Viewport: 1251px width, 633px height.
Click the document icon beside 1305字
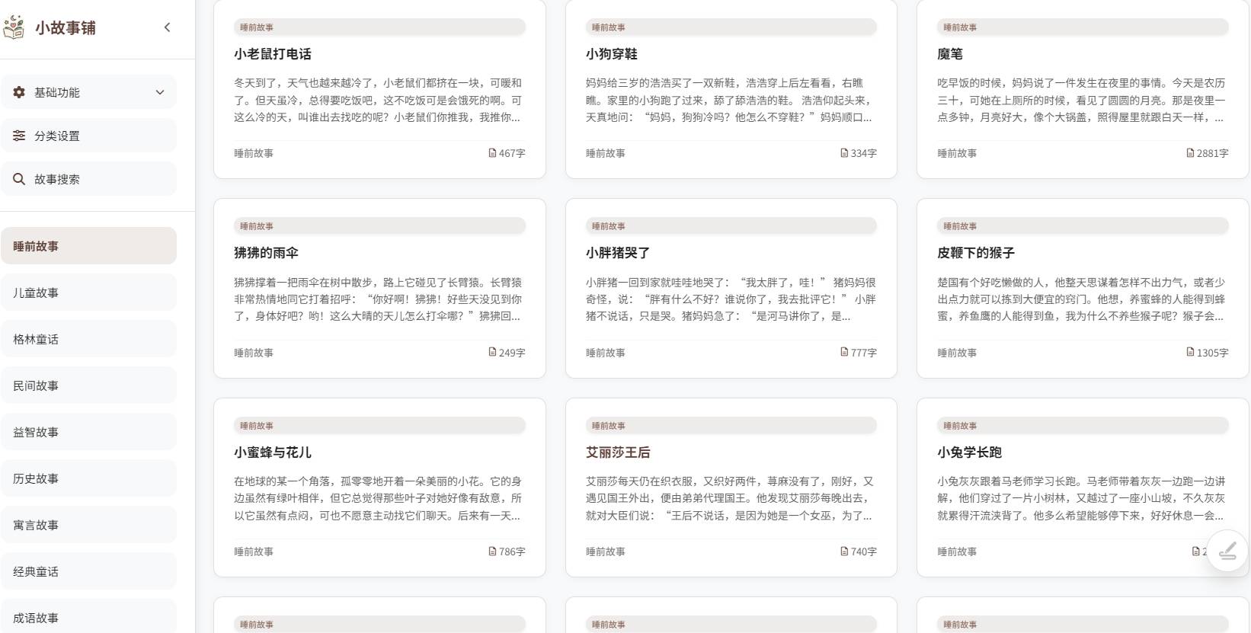click(x=1190, y=352)
